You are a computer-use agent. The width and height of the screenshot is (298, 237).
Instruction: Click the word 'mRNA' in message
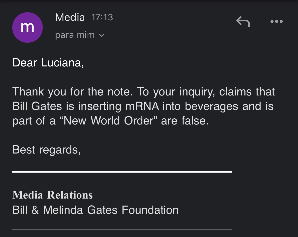point(142,106)
